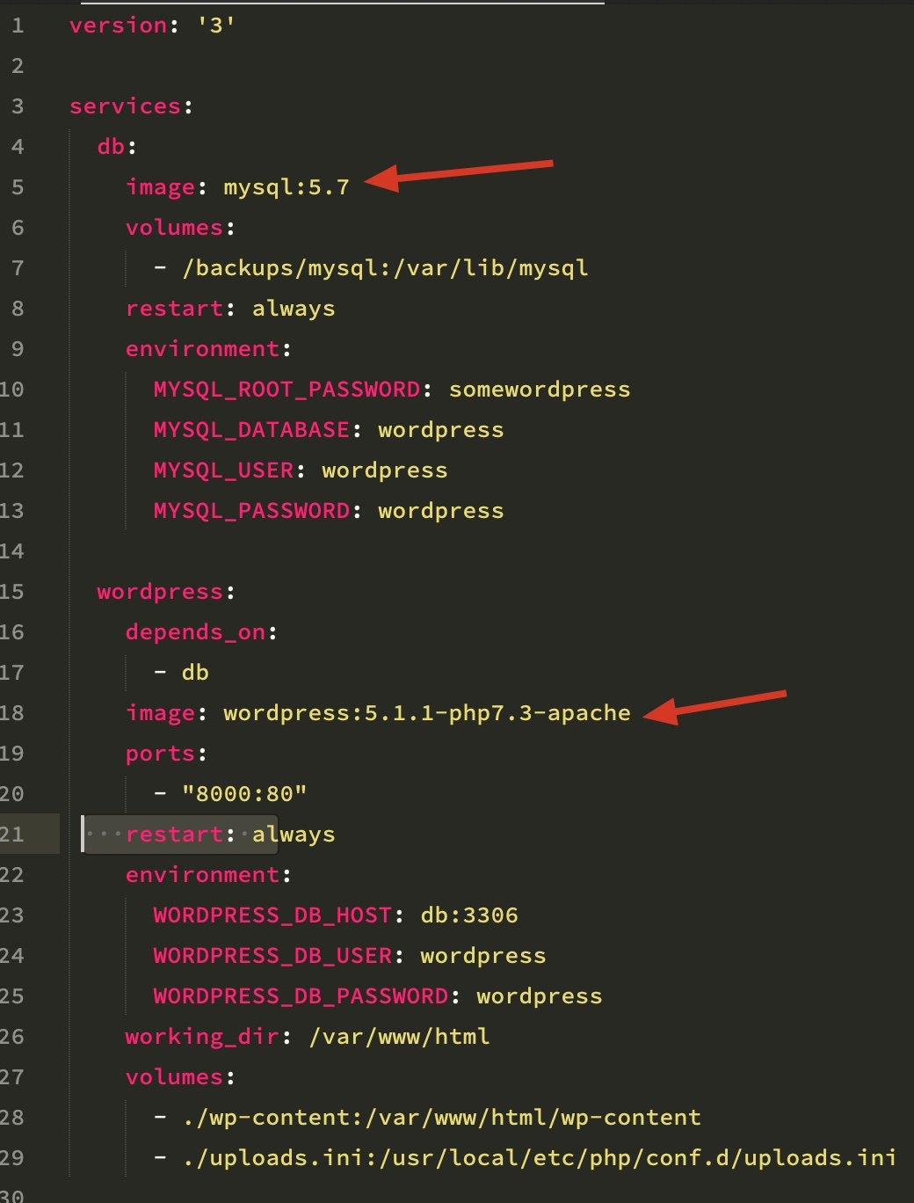Click 'restart' key on line 8
Viewport: 914px width, 1203px height.
tap(174, 309)
